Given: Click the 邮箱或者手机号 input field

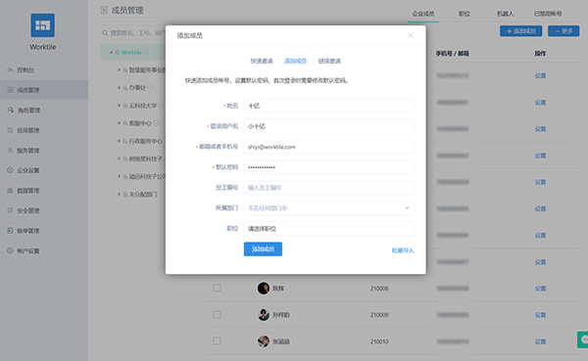Looking at the screenshot, I should [329, 147].
